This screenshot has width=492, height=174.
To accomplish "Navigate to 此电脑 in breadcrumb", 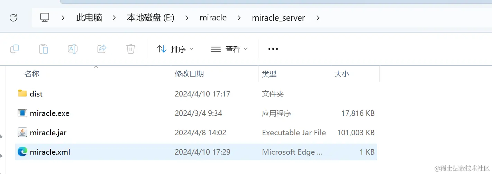I will coord(89,18).
